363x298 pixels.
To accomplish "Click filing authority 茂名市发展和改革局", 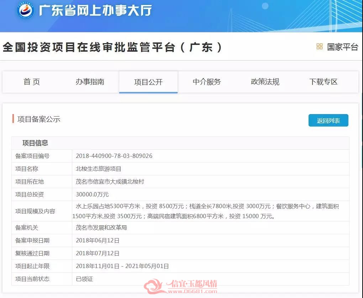I will click(101, 227).
